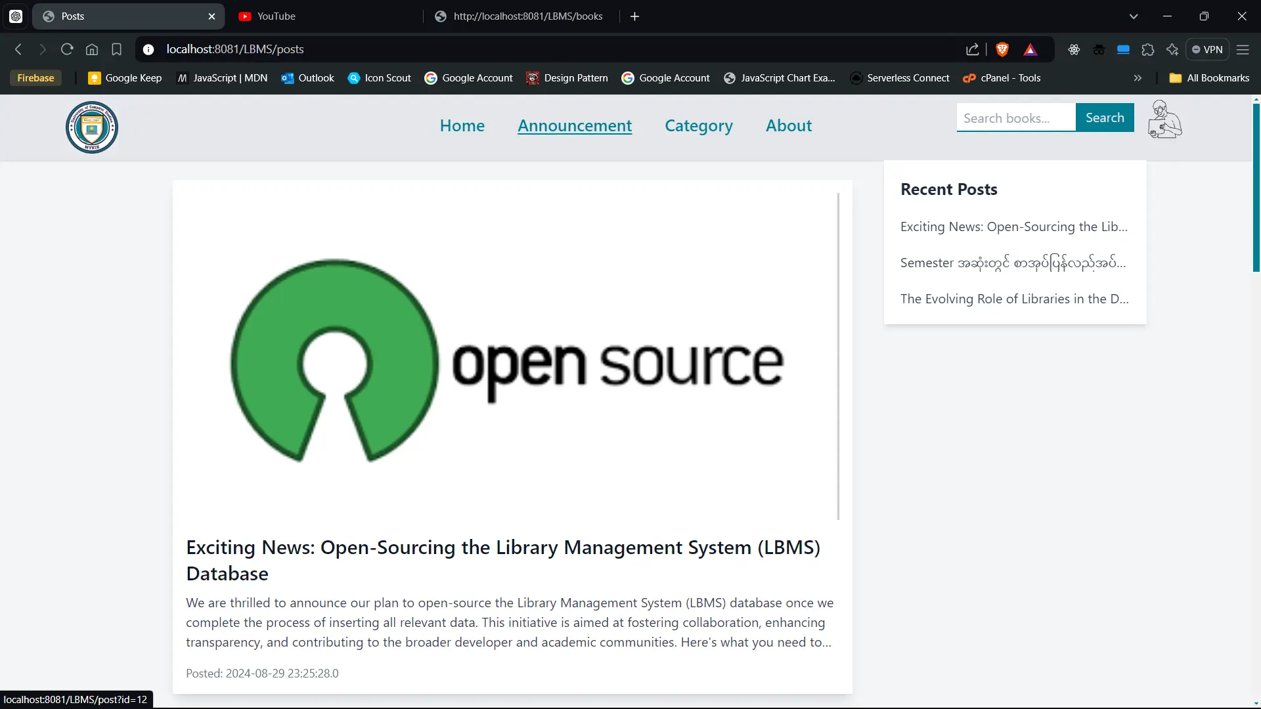Click the share icon in the address bar
The width and height of the screenshot is (1261, 709).
[973, 49]
